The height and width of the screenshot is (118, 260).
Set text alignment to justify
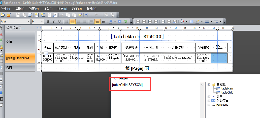[x=85, y=21]
